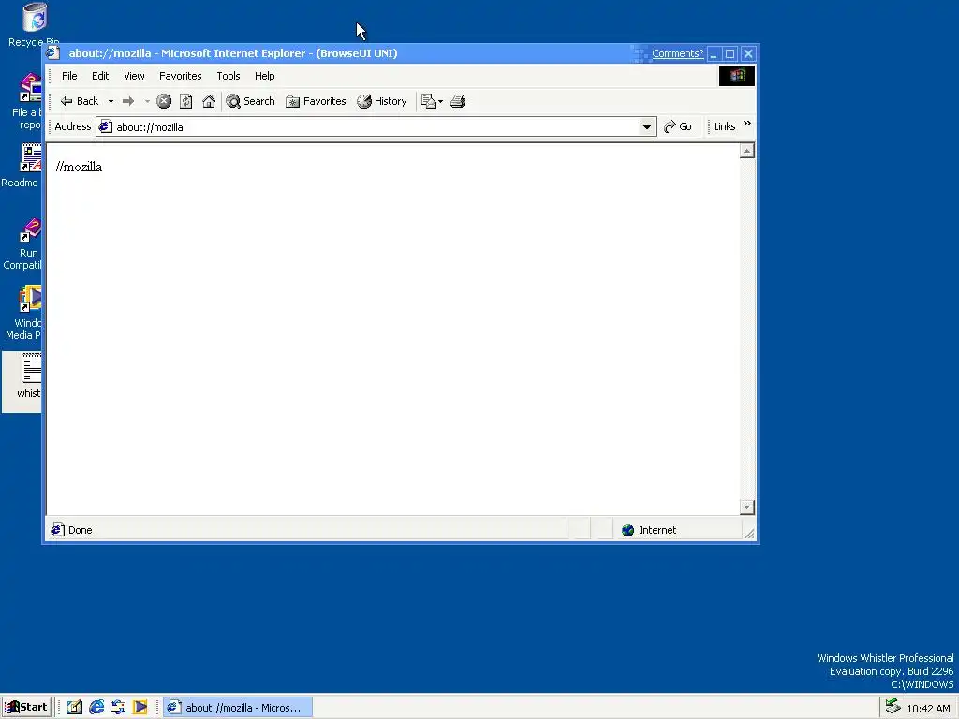Open the Start menu
Viewport: 959px width, 719px height.
(25, 708)
